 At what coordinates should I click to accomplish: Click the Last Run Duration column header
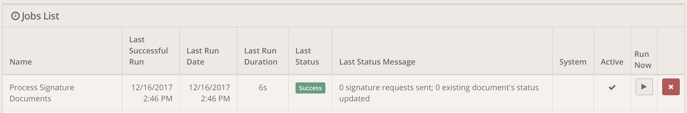coord(260,56)
